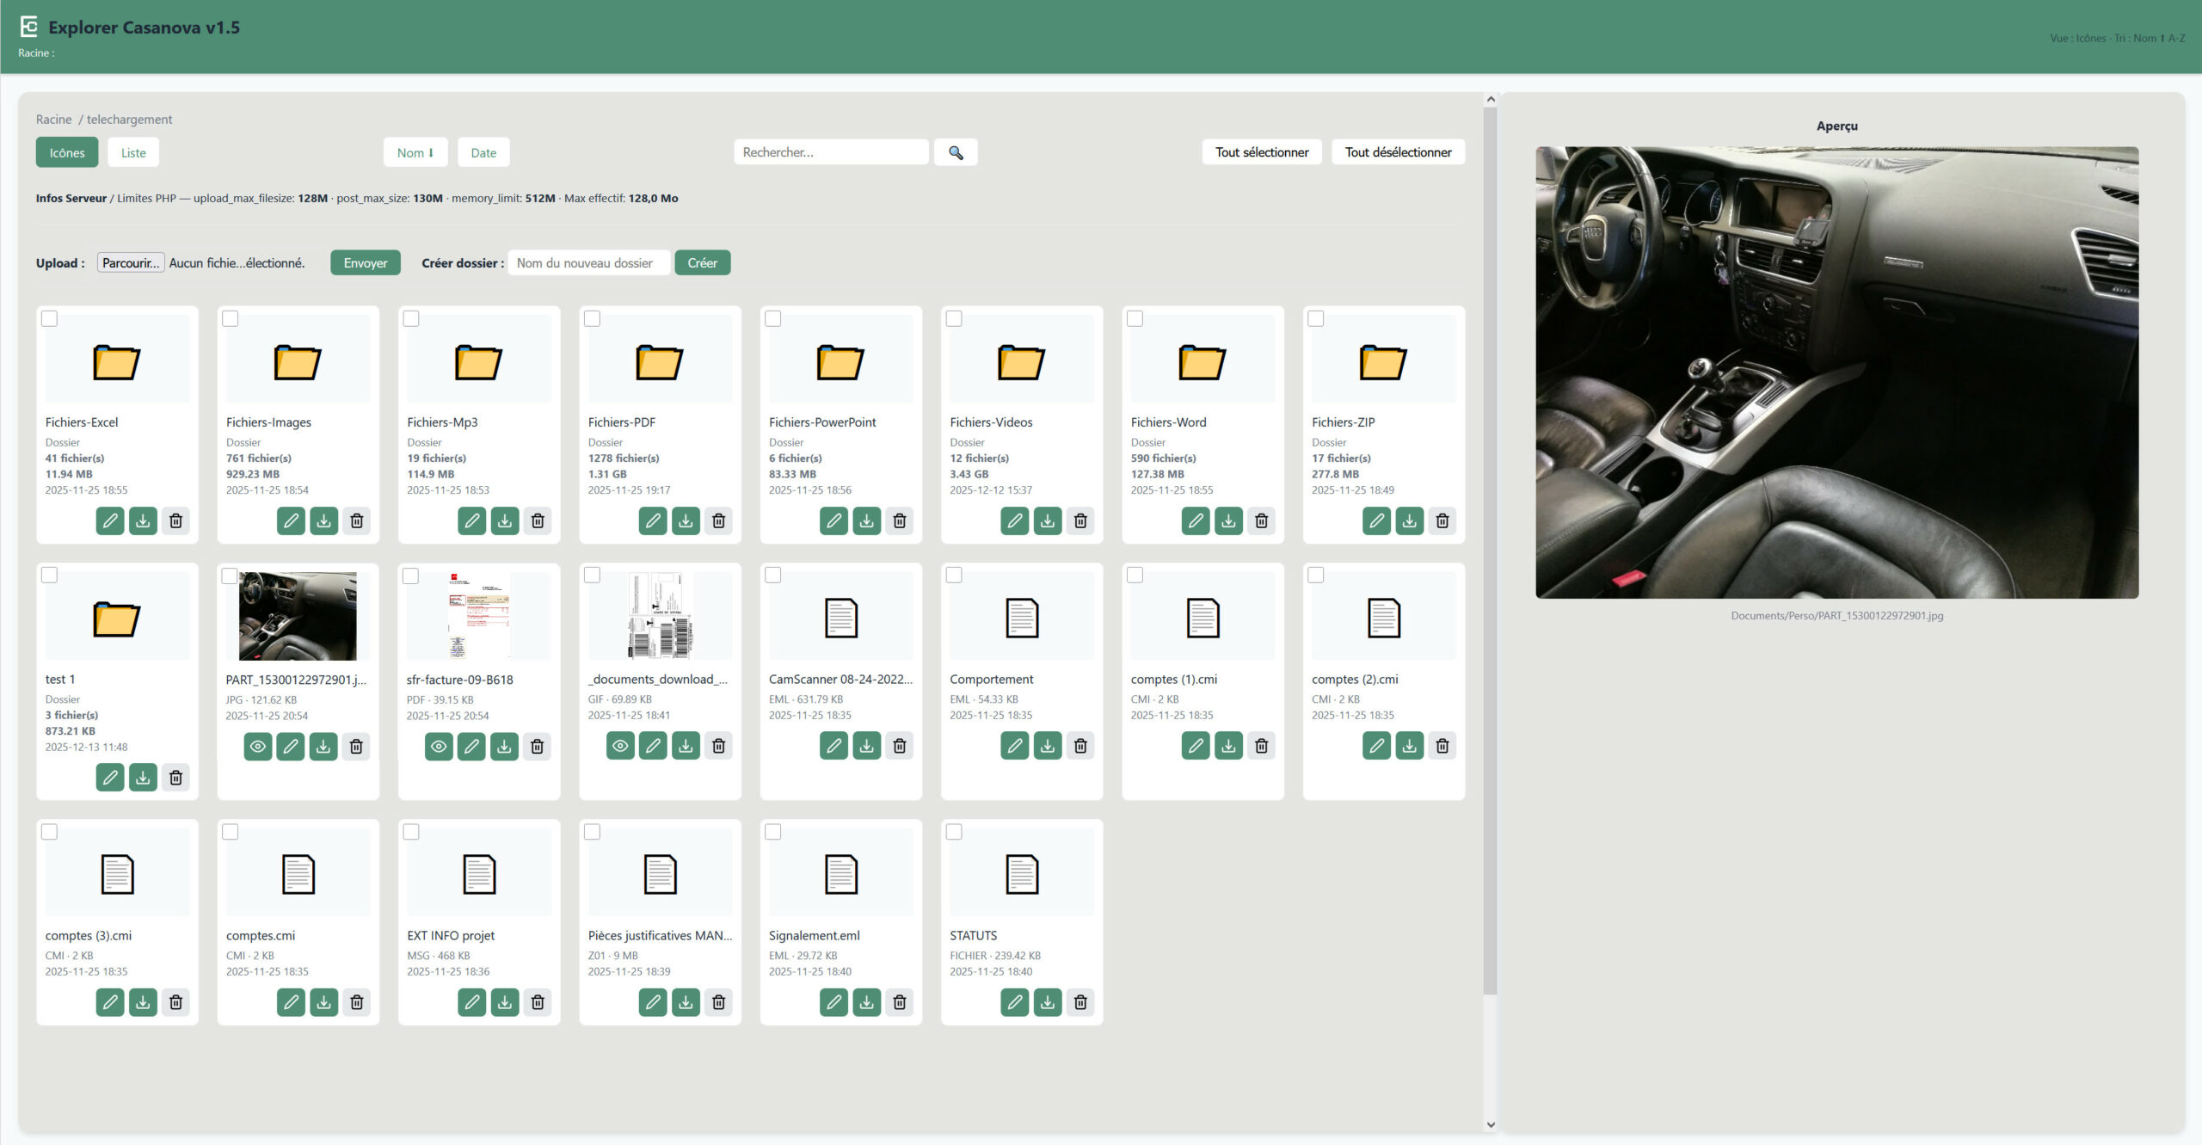Preview the sfr-facture-09-B618 PDF with the eye icon
The width and height of the screenshot is (2202, 1145).
(439, 746)
